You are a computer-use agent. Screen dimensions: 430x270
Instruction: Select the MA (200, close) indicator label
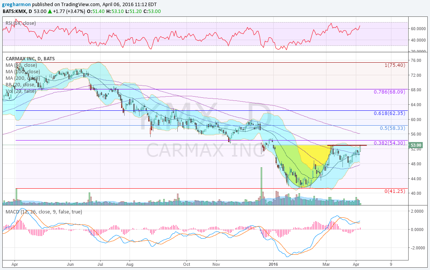click(23, 78)
